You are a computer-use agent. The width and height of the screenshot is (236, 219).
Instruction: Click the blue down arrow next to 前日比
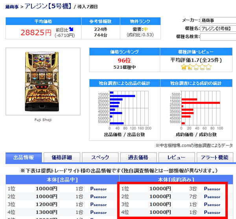71,29
